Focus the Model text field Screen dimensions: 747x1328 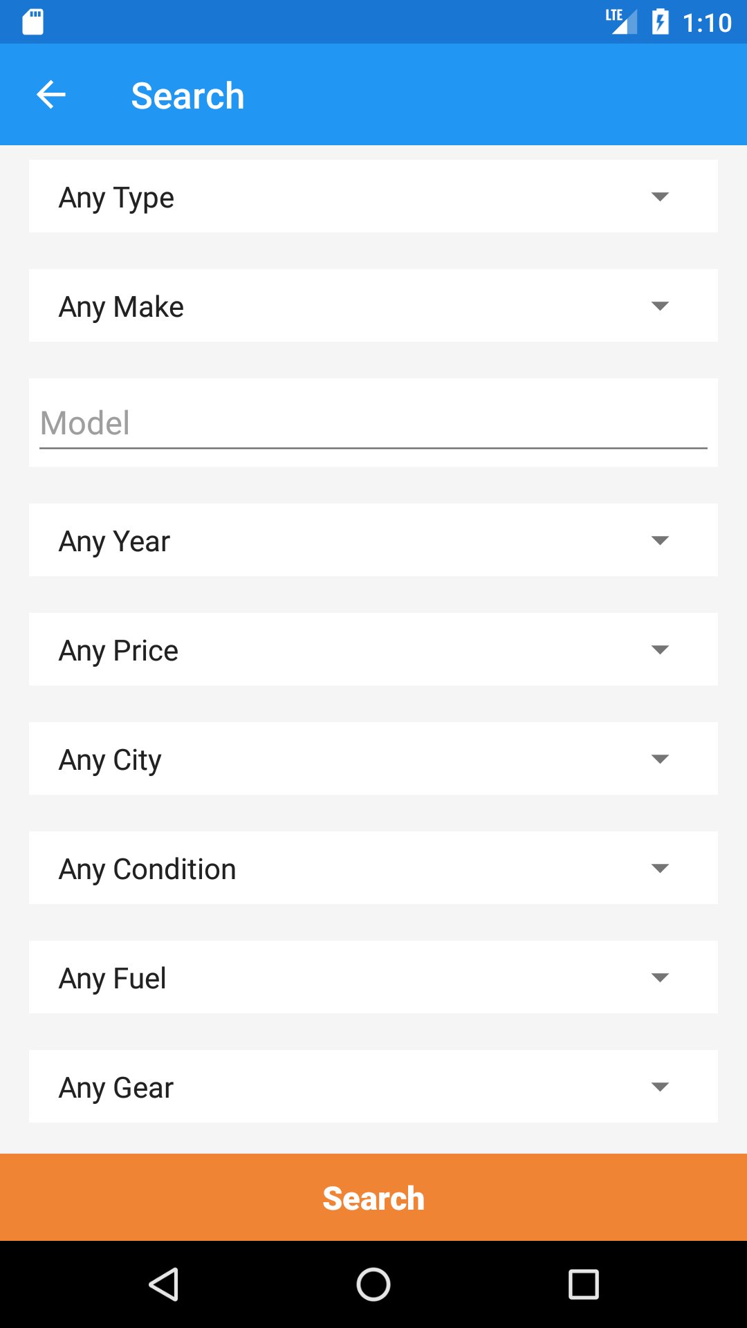pyautogui.click(x=373, y=423)
